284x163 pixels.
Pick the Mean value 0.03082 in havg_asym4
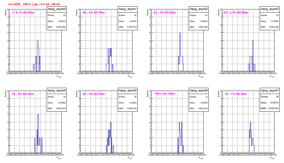62,103
